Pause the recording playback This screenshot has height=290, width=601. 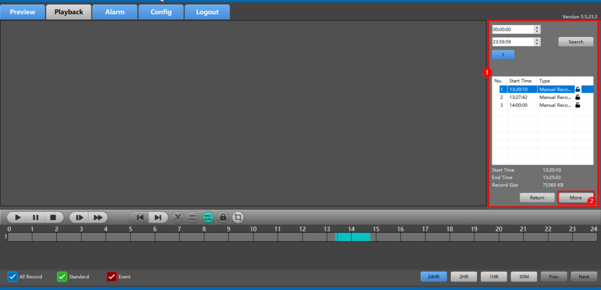coord(35,217)
